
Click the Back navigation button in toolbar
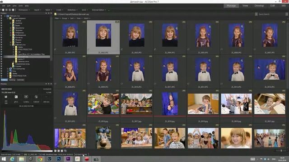(3, 10)
